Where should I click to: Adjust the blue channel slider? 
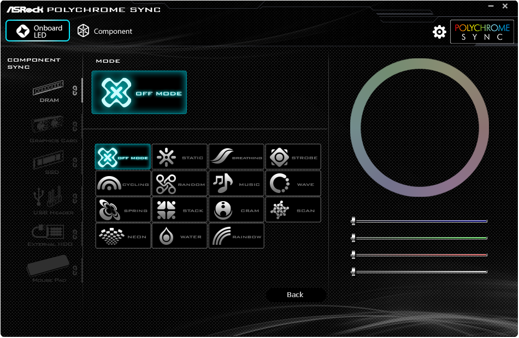point(419,221)
